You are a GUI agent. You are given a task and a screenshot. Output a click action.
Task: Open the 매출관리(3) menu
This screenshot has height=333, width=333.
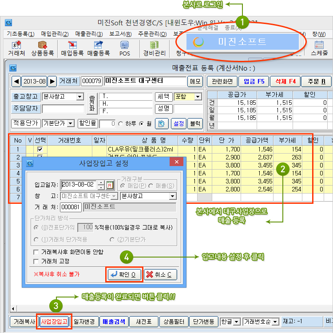[x=89, y=34]
